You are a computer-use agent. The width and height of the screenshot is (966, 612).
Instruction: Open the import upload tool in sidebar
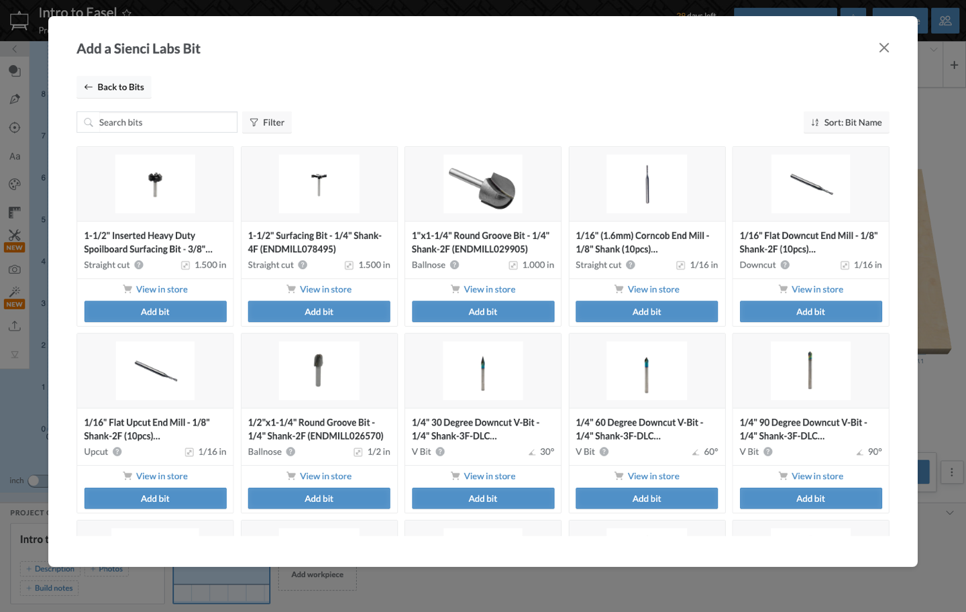[15, 326]
